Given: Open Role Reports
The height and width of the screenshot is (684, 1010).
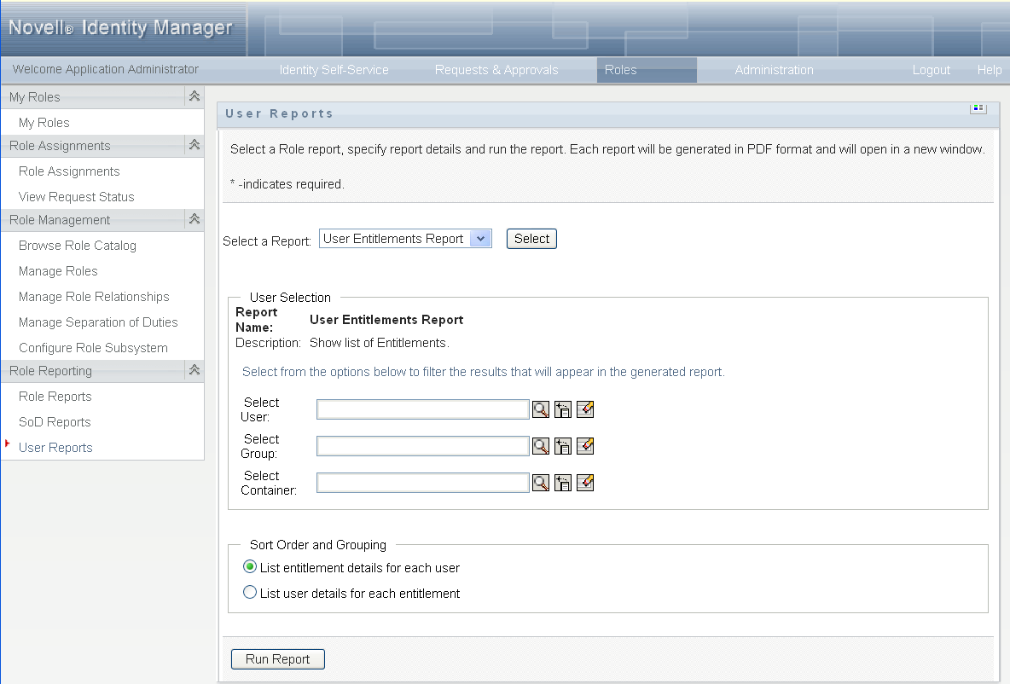Looking at the screenshot, I should tap(55, 397).
